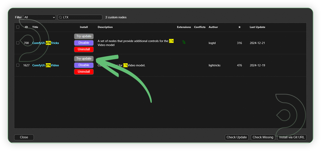
Task: Select the author name logtd
Action: [x=212, y=43]
